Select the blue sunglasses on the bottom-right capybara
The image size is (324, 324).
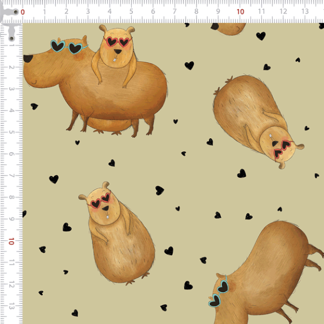coord(219,292)
